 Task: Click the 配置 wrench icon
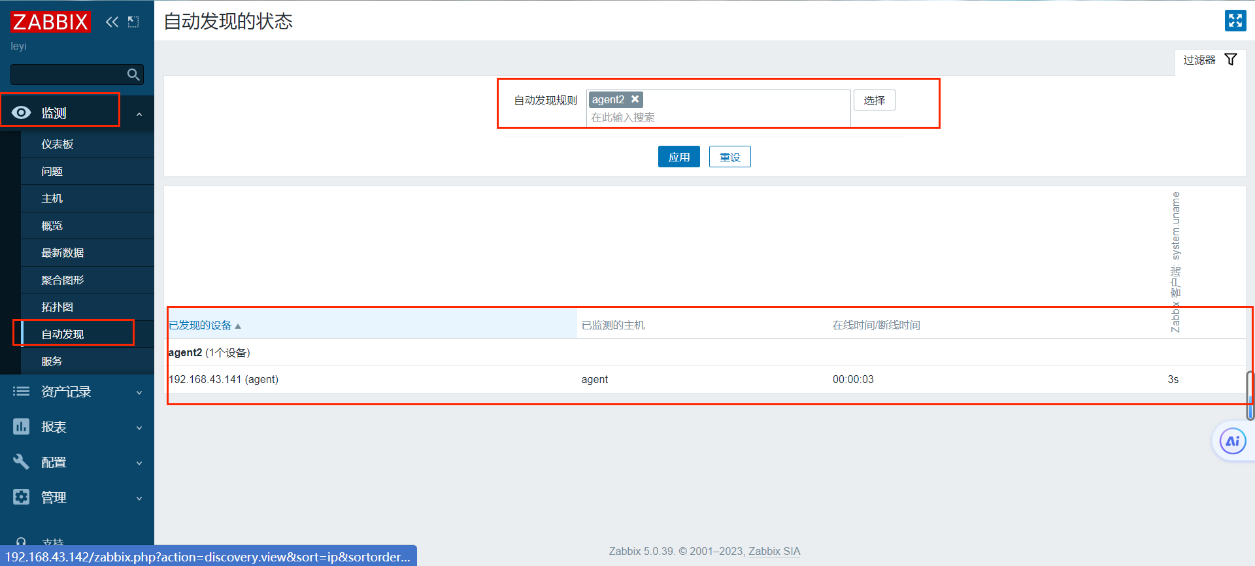(21, 462)
